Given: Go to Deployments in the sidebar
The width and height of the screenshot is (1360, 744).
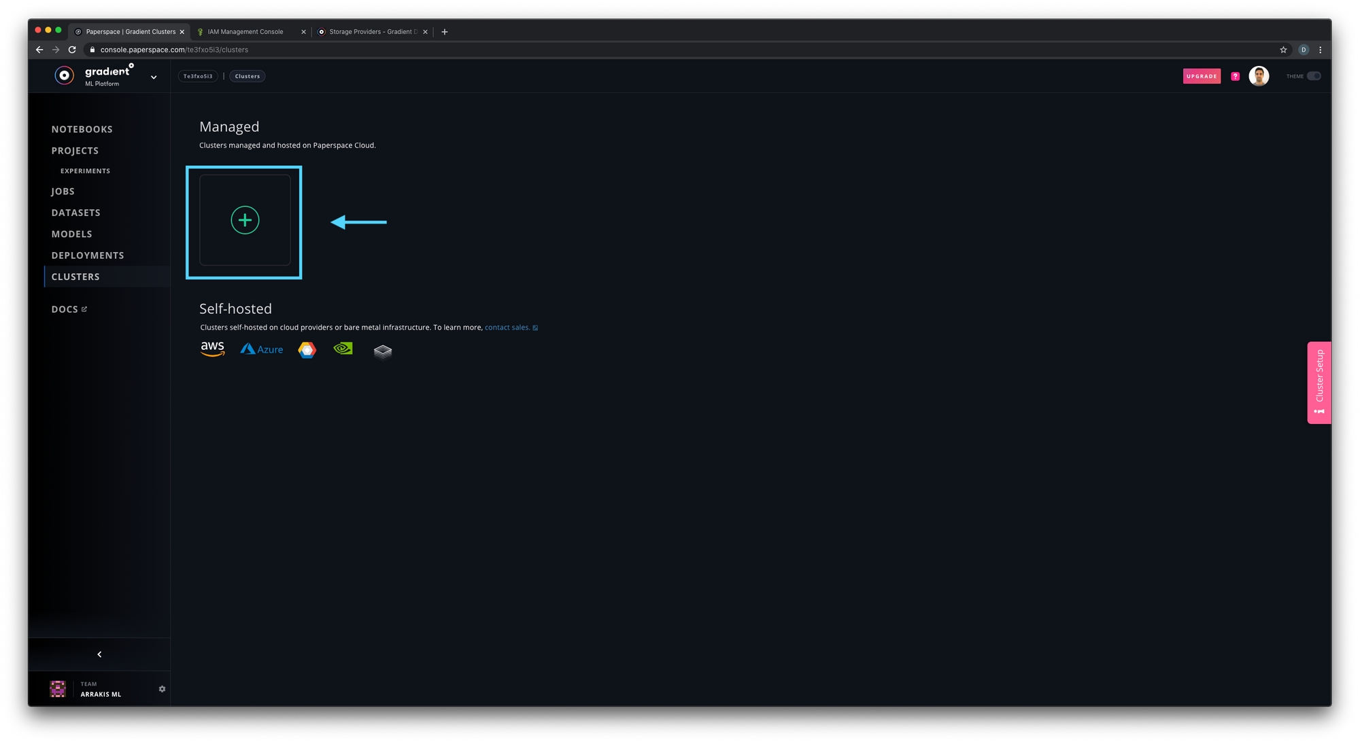Looking at the screenshot, I should 88,255.
